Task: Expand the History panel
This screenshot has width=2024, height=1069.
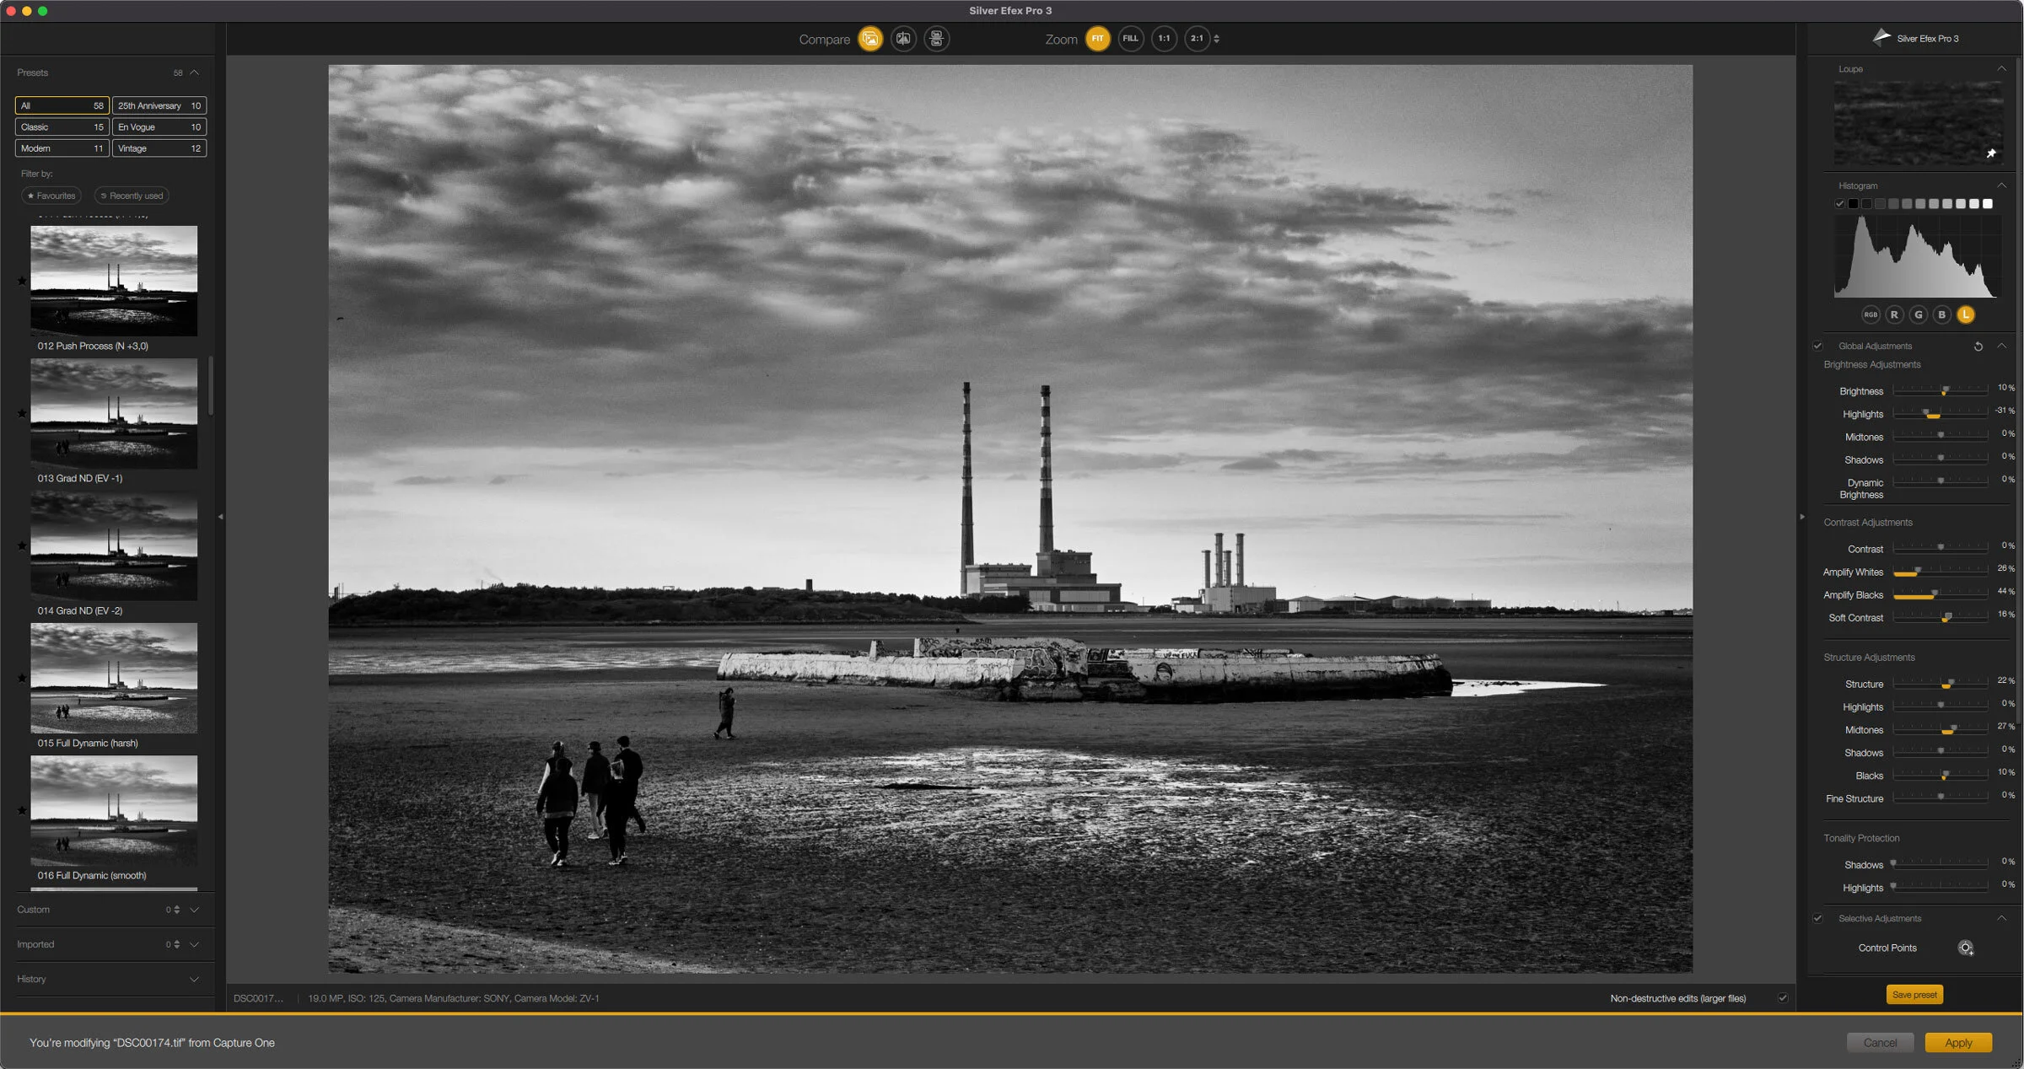Action: [x=194, y=980]
